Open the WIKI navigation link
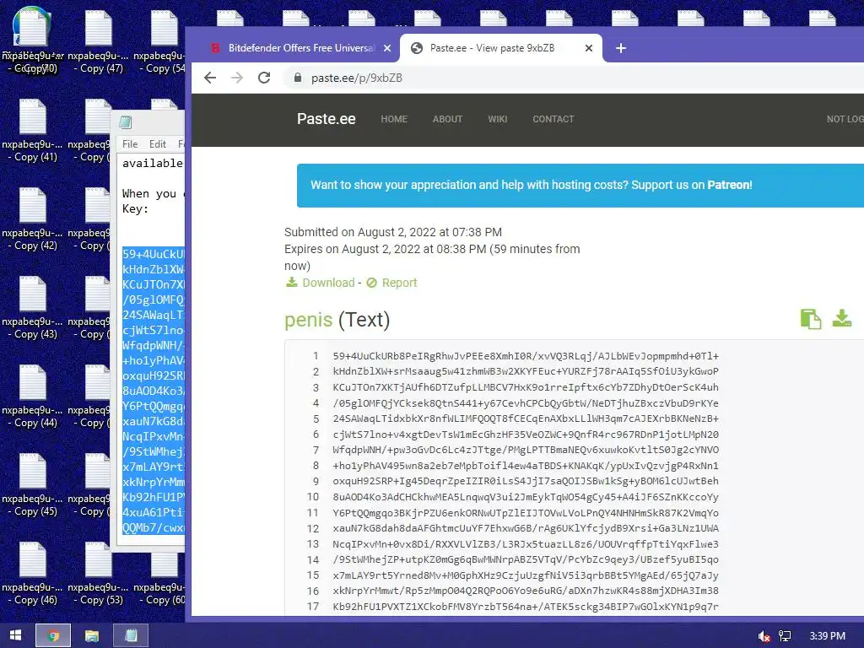Image resolution: width=864 pixels, height=648 pixels. pos(498,119)
